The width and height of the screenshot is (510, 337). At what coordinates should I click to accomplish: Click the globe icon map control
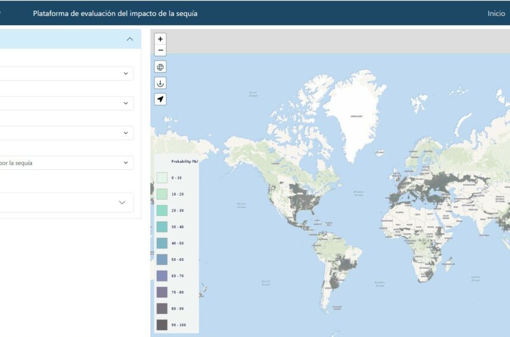pyautogui.click(x=160, y=67)
